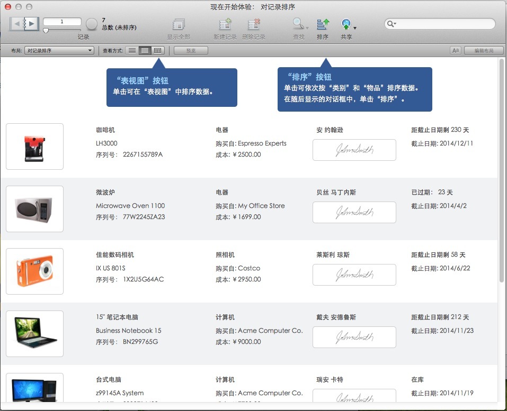507x411 pixels.
Task: Open the search field magnifier dropdown
Action: [392, 24]
